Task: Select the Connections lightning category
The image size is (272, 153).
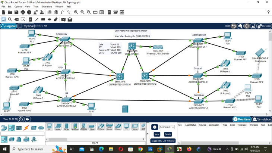Action: [x=26, y=128]
